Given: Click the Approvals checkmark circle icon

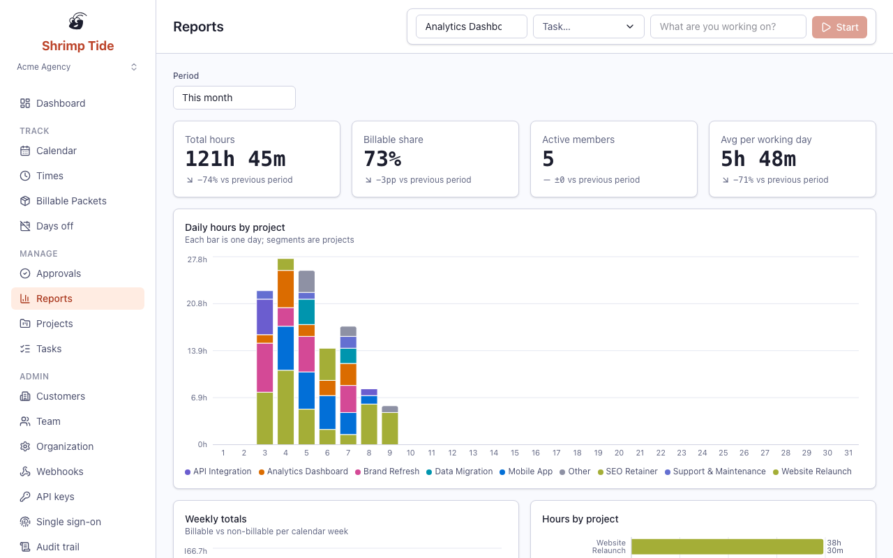Looking at the screenshot, I should (25, 273).
